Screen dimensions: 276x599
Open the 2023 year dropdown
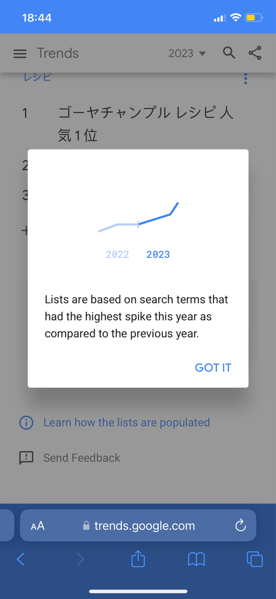[187, 53]
